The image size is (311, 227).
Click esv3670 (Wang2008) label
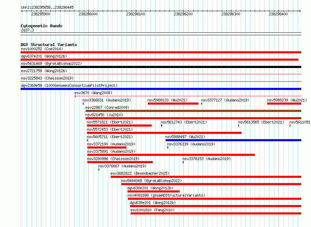(x=93, y=93)
